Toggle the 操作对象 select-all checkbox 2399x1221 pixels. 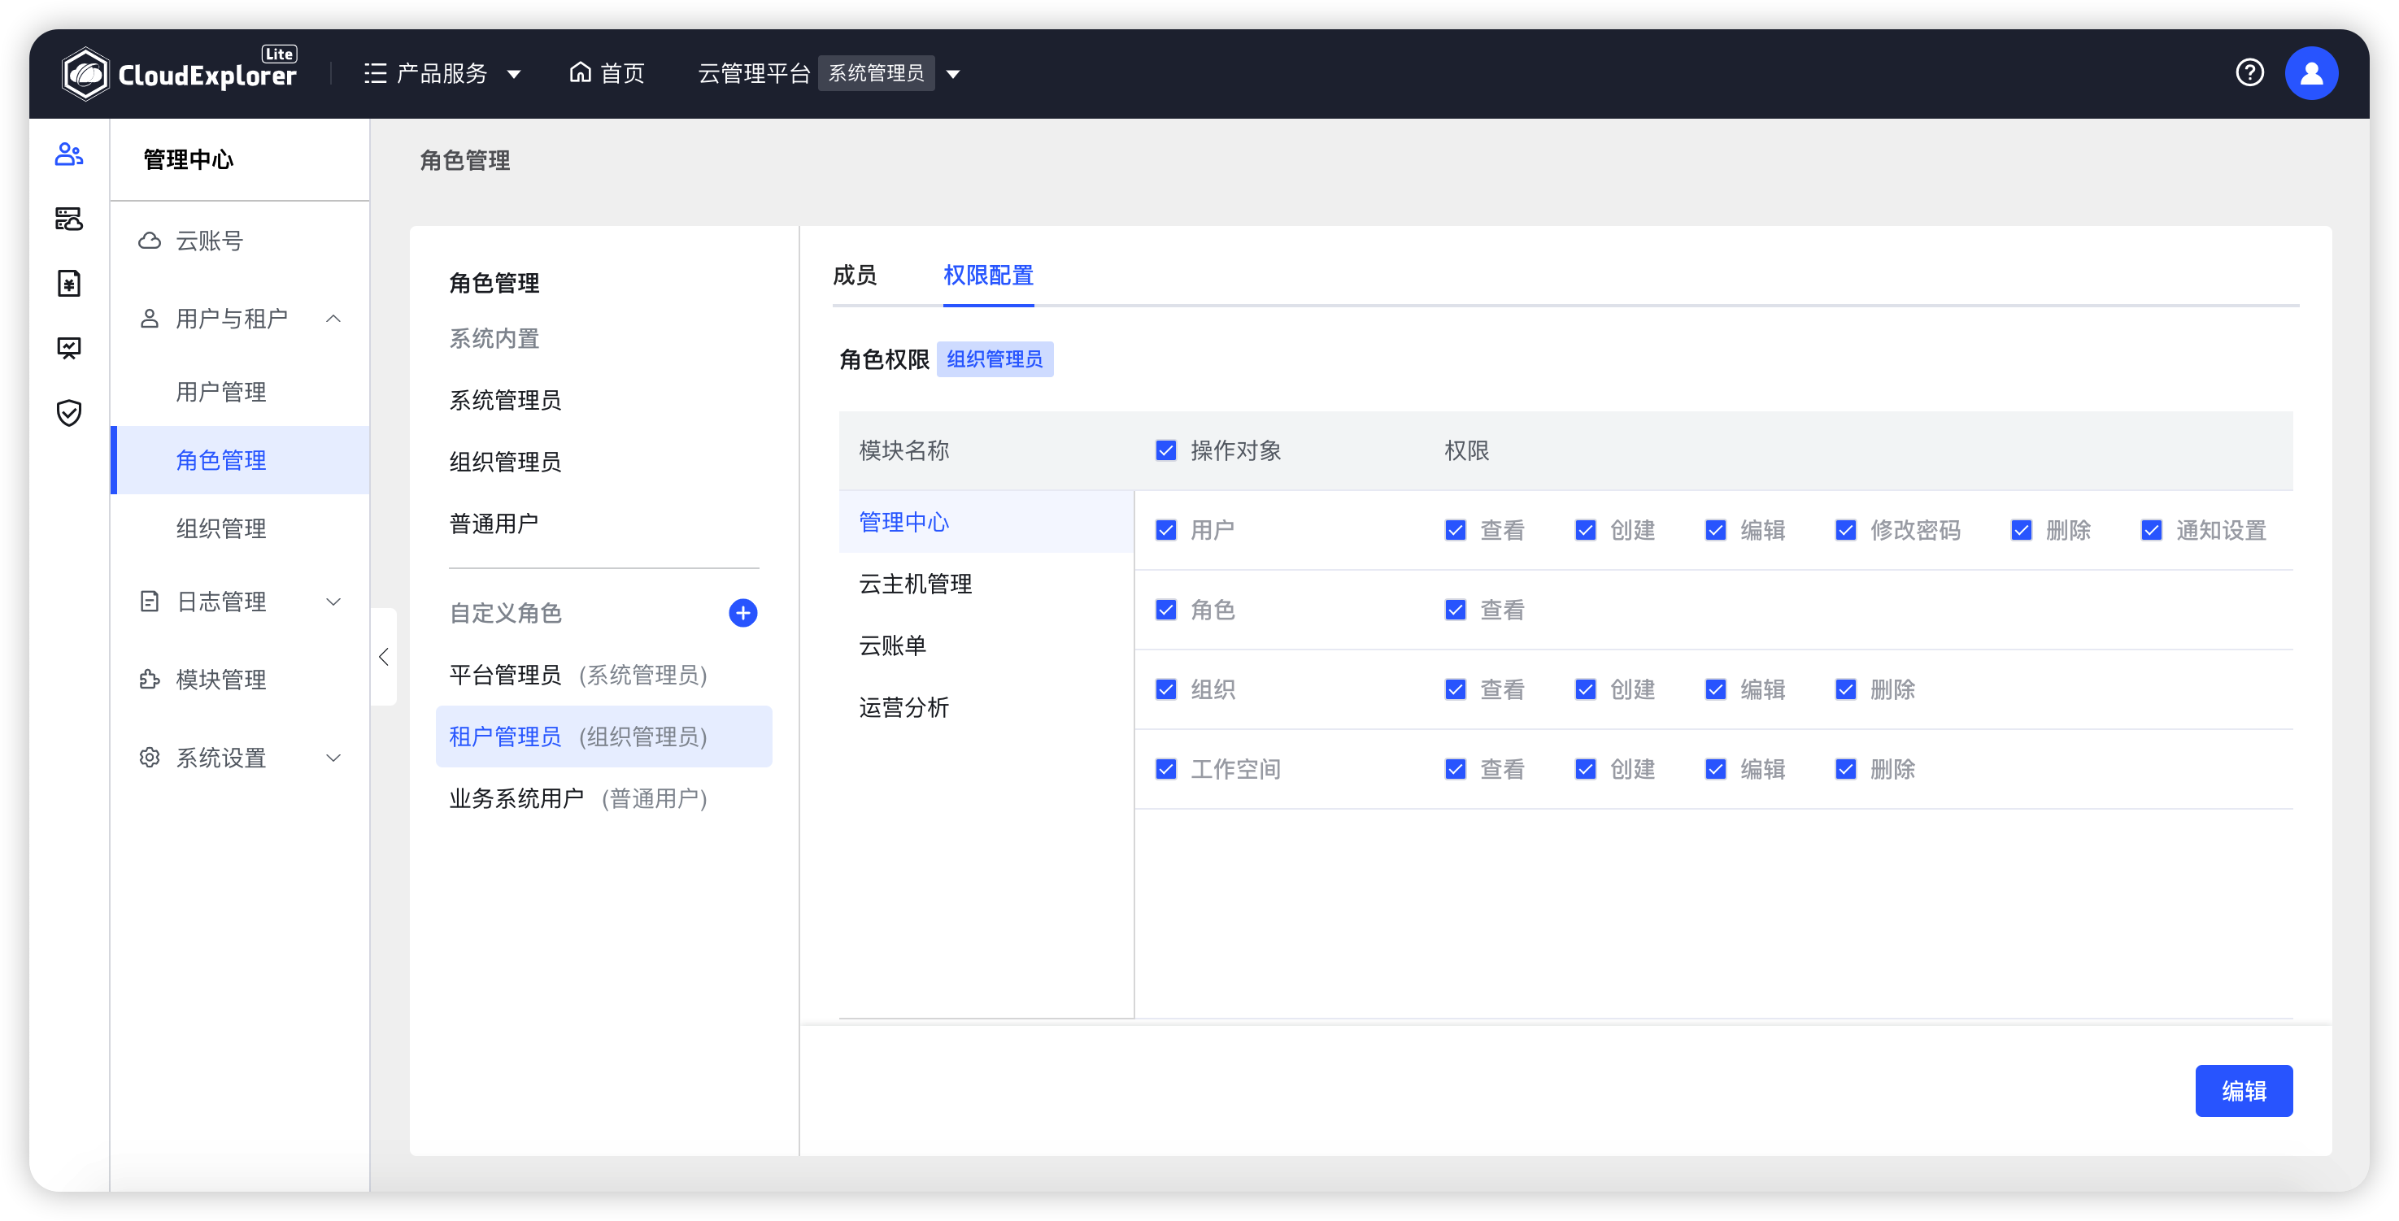pyautogui.click(x=1166, y=451)
